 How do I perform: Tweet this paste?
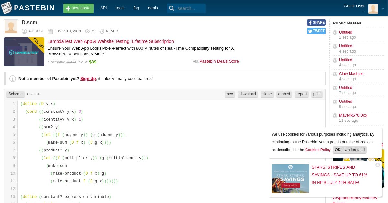click(316, 31)
